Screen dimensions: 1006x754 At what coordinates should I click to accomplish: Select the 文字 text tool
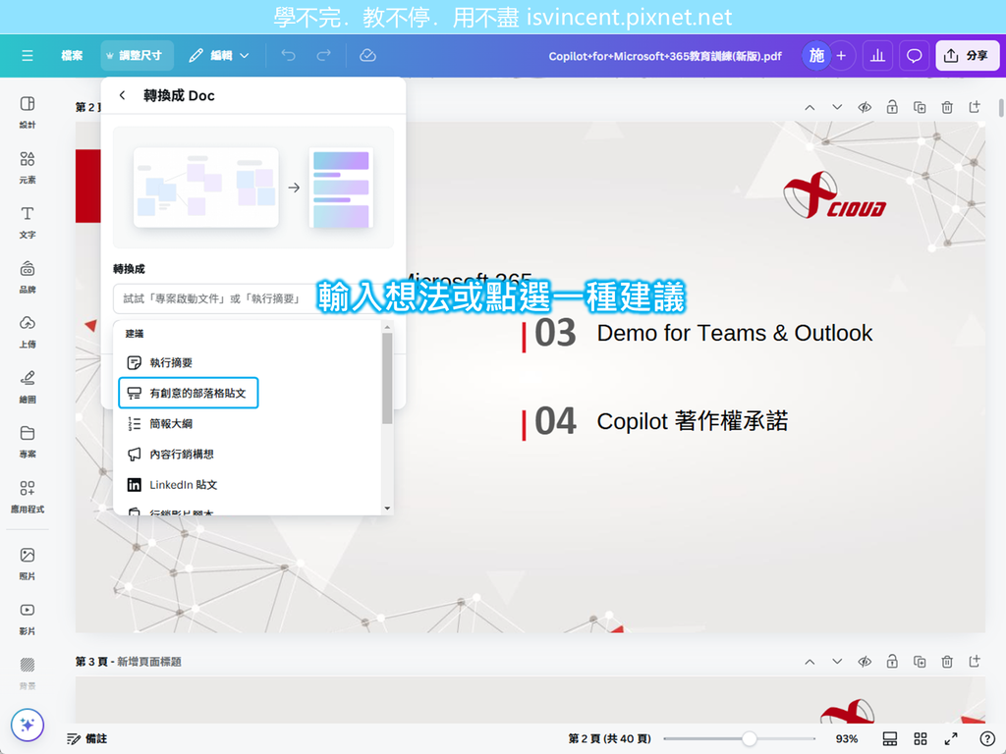click(x=27, y=222)
